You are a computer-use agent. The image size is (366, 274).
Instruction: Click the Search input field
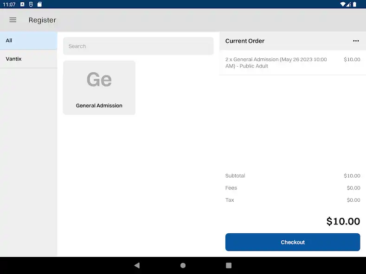pyautogui.click(x=138, y=46)
